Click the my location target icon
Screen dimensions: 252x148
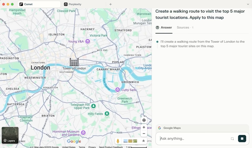[x=144, y=120]
